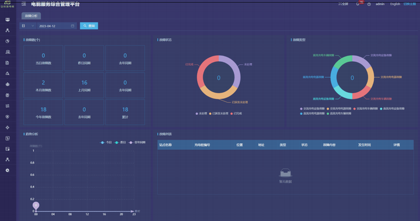Image resolution: width=420 pixels, height=221 pixels.
Task: Open the warning triangle sidebar icon
Action: tap(8, 73)
